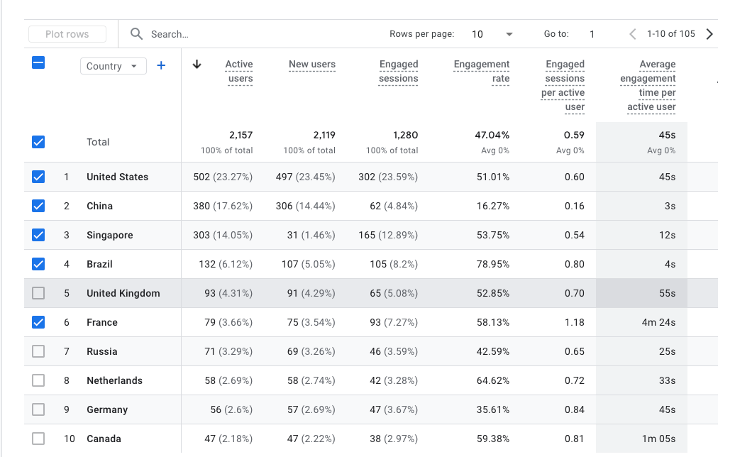The image size is (735, 457).
Task: Open the Rows per page dropdown
Action: (x=492, y=34)
